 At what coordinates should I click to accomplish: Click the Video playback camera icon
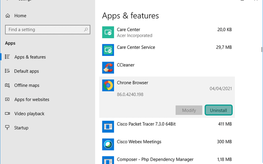(7, 113)
